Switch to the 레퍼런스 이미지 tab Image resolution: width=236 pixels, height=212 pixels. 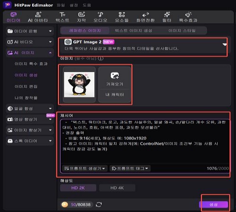pos(85,31)
